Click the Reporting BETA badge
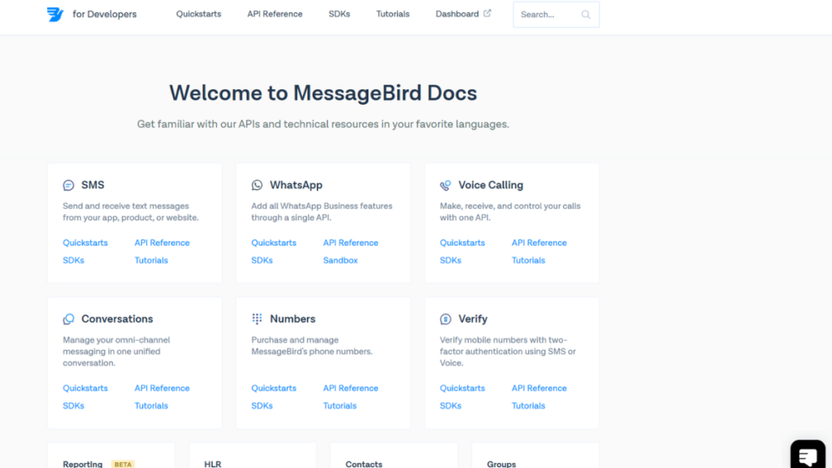The height and width of the screenshot is (468, 832). [123, 464]
